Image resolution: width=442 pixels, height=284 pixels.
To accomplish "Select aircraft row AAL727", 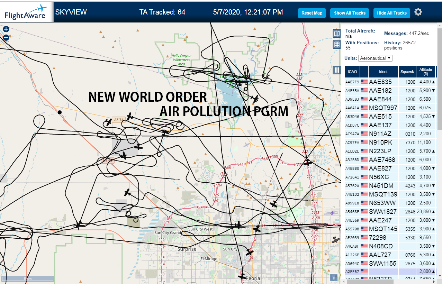I will click(x=390, y=255).
